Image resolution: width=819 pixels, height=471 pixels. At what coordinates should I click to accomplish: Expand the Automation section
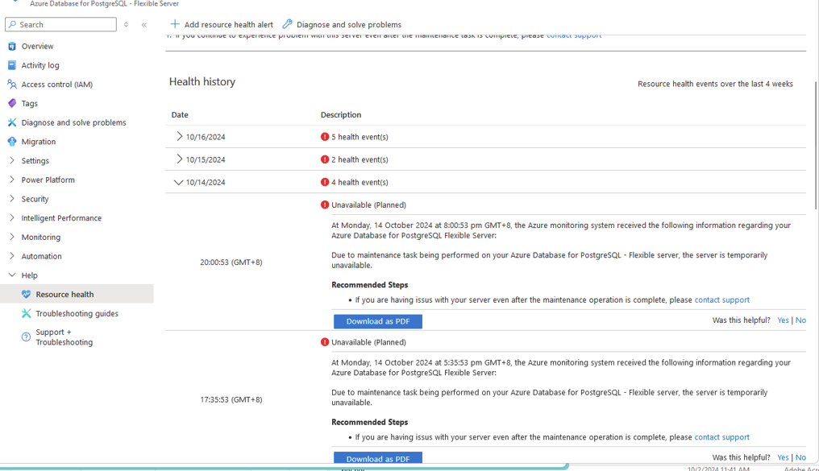[x=12, y=256]
